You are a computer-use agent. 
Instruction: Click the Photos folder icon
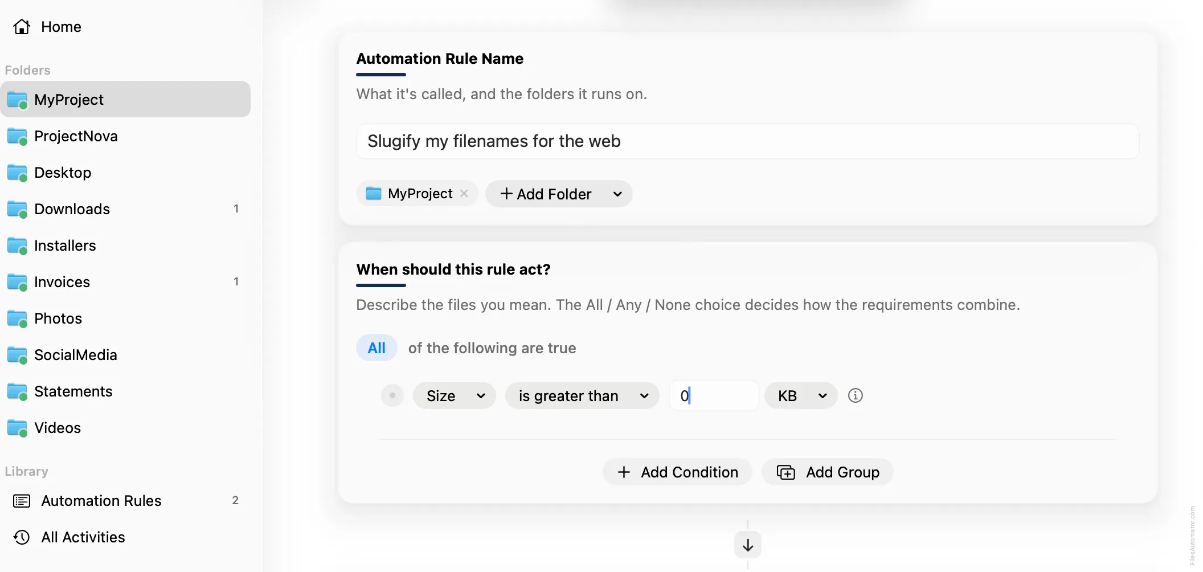pos(17,319)
